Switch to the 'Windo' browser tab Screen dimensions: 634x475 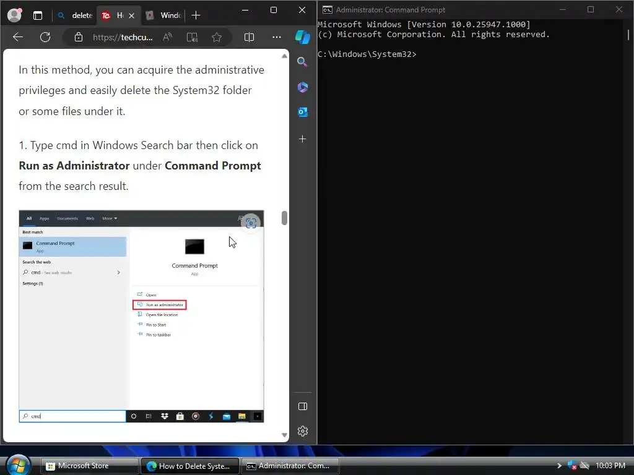[163, 15]
